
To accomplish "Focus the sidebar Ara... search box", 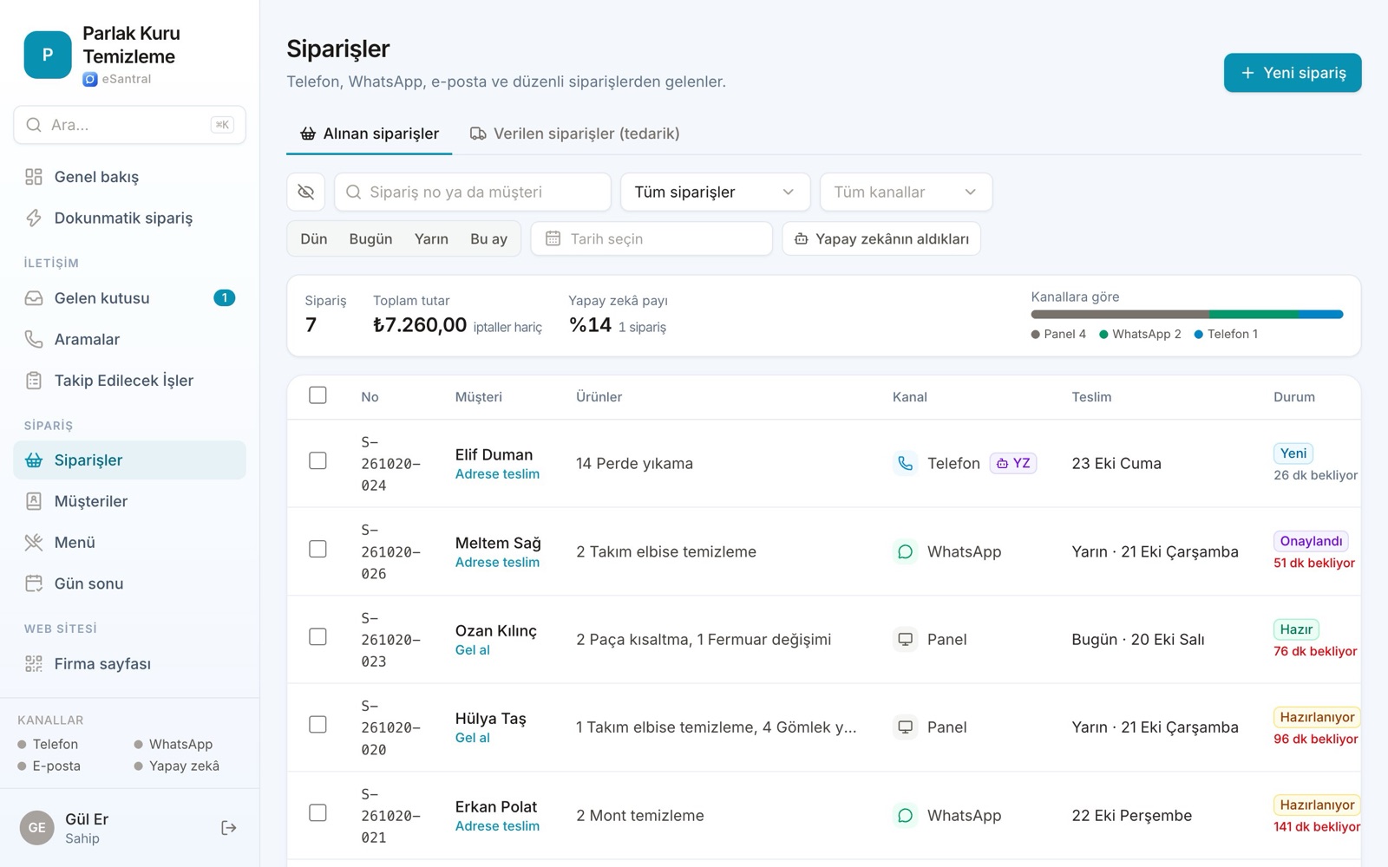I will tap(130, 125).
